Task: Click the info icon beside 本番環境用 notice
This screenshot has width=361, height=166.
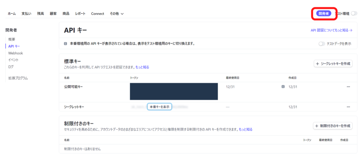Action: pyautogui.click(x=66, y=43)
